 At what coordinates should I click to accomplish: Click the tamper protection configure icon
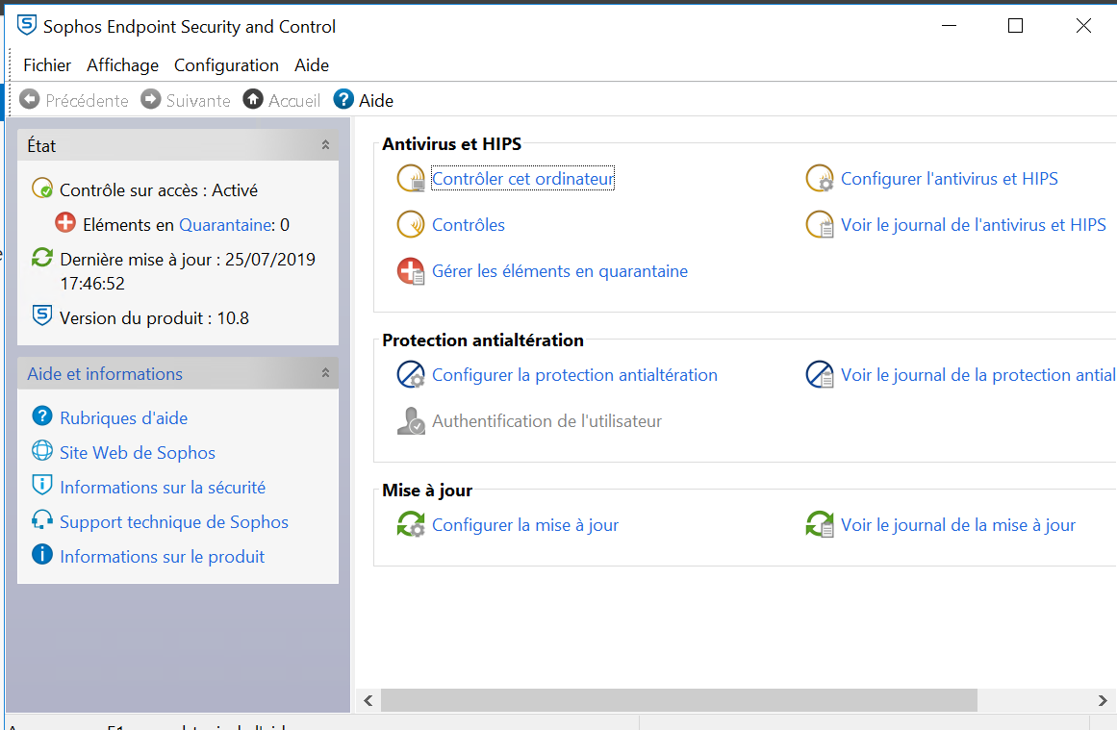411,375
